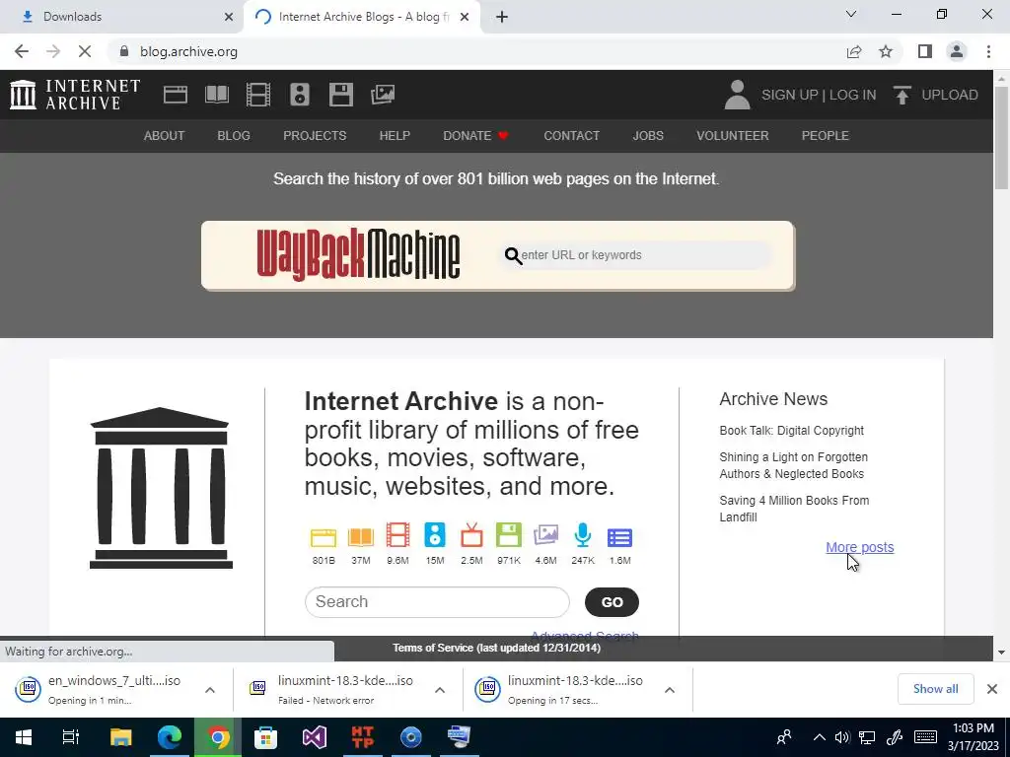The width and height of the screenshot is (1010, 757).
Task: Open the 971K software collection icon
Action: click(x=509, y=535)
